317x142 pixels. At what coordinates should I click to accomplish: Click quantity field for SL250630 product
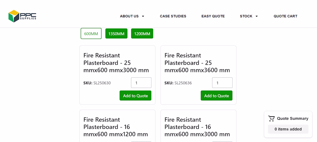(141, 83)
